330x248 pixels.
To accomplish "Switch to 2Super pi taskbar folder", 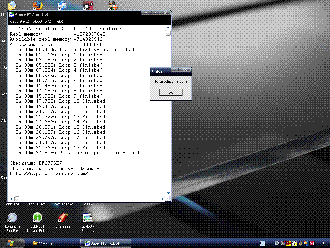I will click(44, 243).
